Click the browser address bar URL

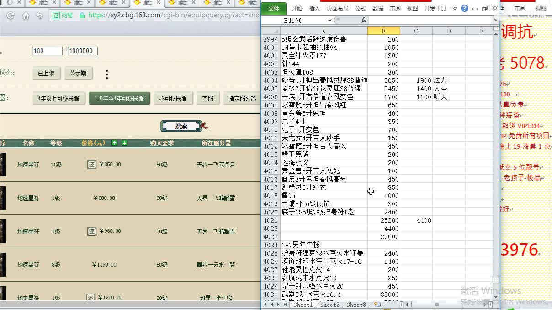point(174,15)
